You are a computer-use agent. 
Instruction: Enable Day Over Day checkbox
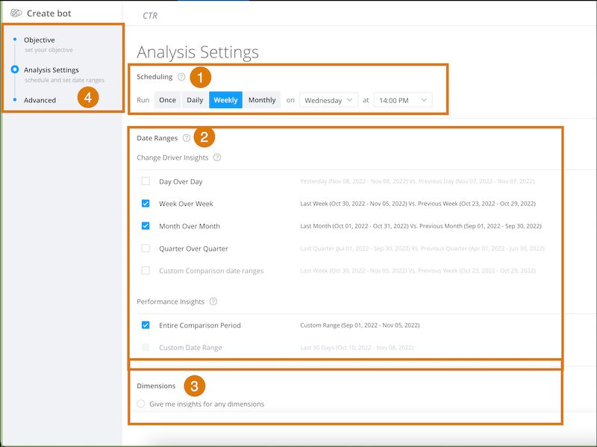146,181
